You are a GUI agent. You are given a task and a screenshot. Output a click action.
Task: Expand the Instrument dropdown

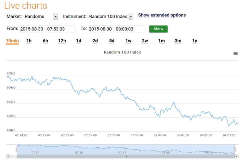pyautogui.click(x=131, y=16)
